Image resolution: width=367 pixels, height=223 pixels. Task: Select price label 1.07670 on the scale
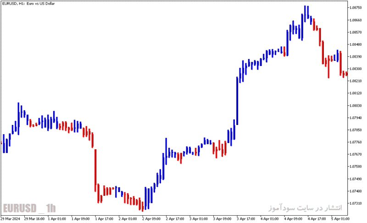356,154
